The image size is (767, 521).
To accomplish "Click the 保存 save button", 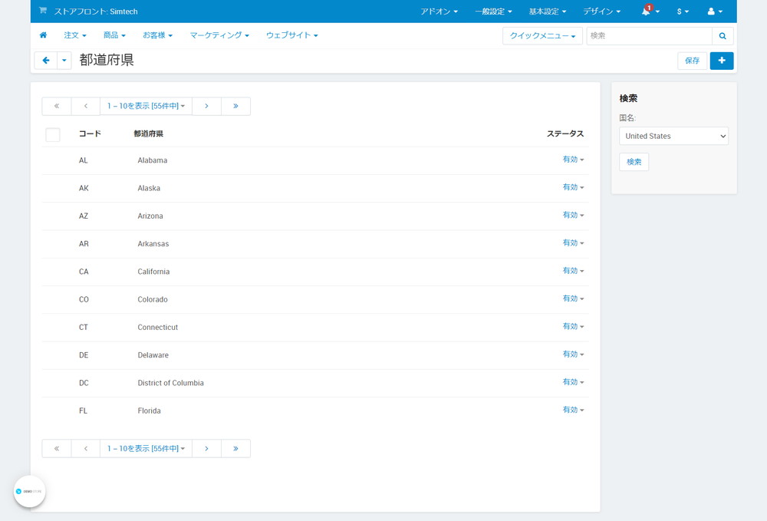I will (692, 61).
